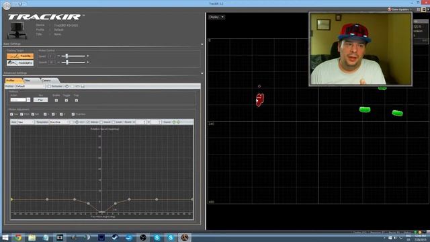Collapse the Advanced Settings section
Viewport: 430px width, 242px height.
point(202,73)
